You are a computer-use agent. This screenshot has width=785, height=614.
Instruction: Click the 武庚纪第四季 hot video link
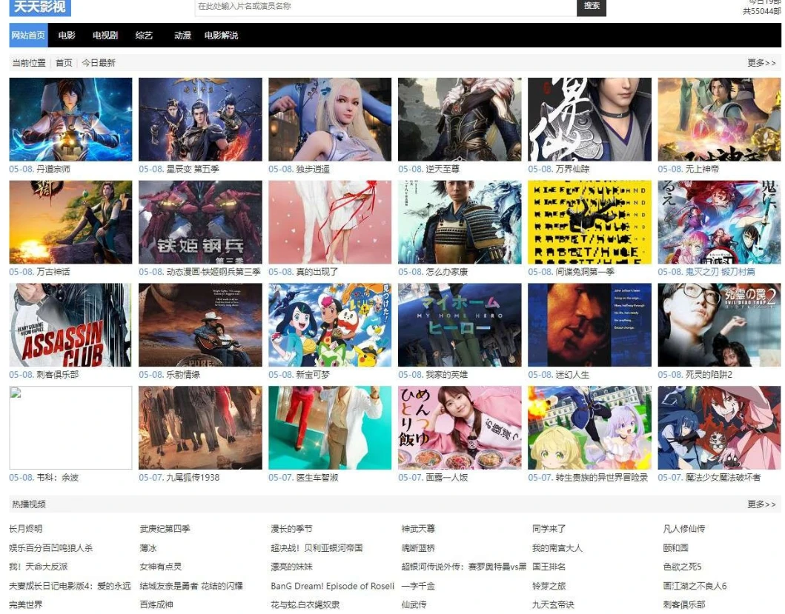click(165, 528)
